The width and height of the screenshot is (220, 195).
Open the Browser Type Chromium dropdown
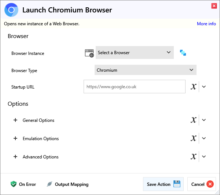click(145, 70)
